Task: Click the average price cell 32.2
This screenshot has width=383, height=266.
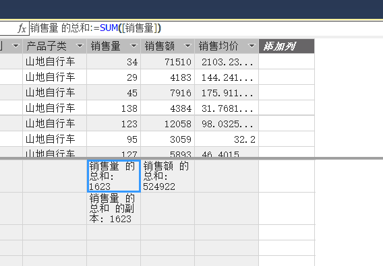Action: [227, 139]
